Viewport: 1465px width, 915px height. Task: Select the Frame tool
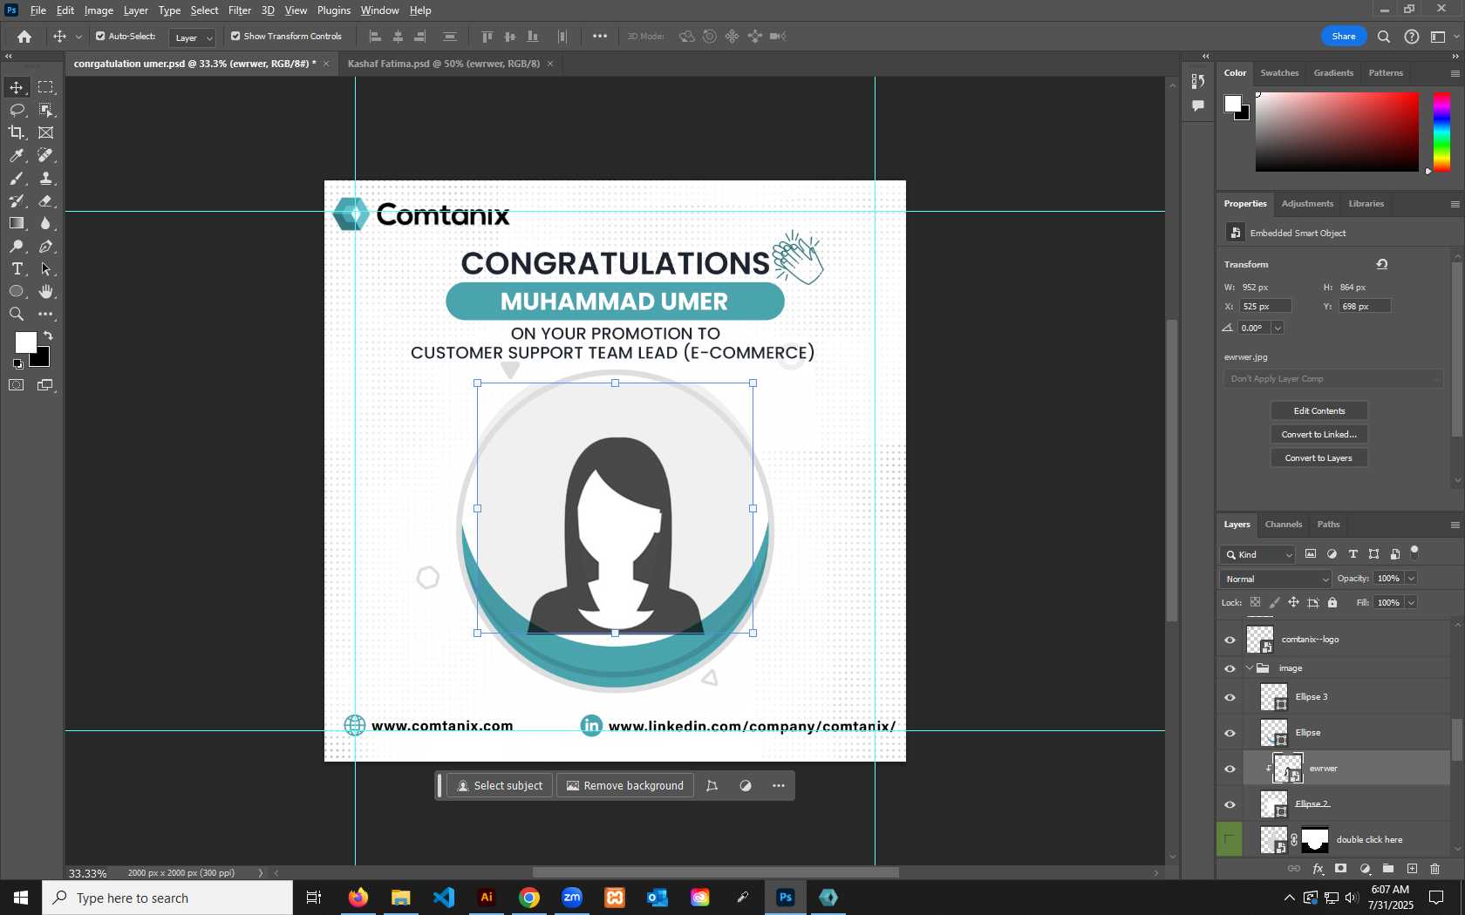[x=46, y=132]
